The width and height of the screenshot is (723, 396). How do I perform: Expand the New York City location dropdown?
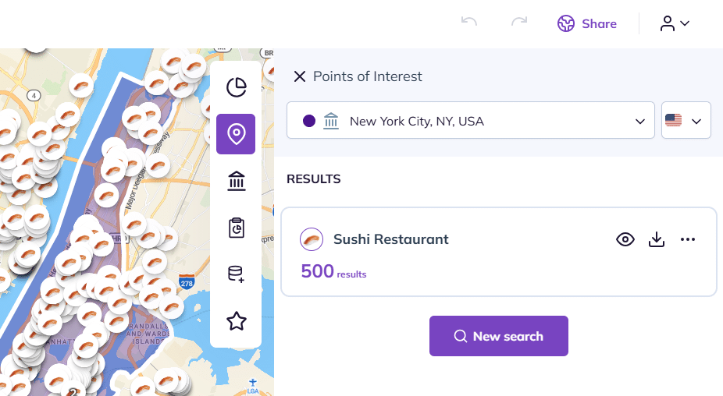[639, 121]
